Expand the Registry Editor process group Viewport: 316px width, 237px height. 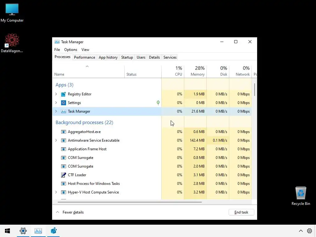coord(56,94)
